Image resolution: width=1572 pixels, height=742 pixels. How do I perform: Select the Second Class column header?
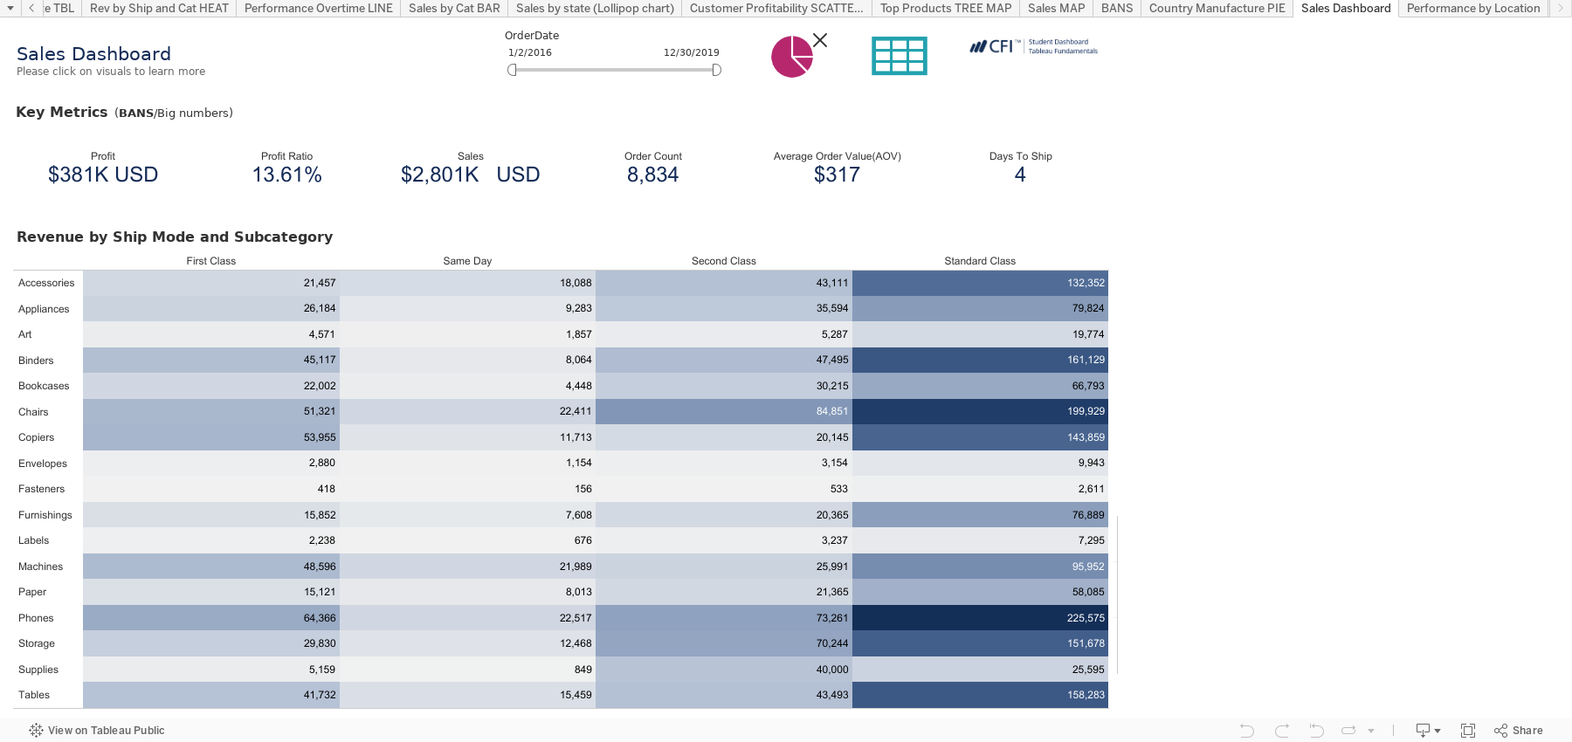click(x=723, y=261)
